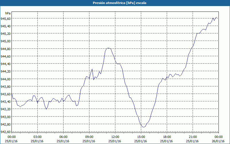
Task: Click the hPa unit label
Action: coord(8,13)
